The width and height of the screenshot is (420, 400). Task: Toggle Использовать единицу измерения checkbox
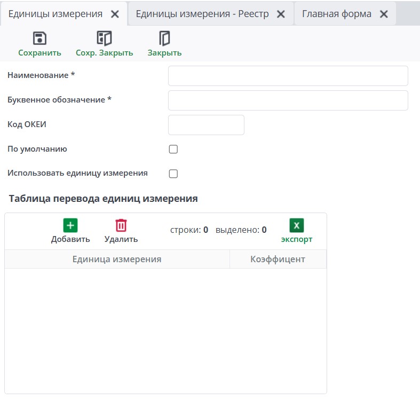pos(173,174)
